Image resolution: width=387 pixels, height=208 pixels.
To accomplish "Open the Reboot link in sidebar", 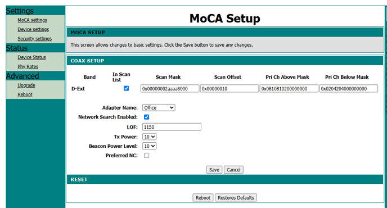I will tap(25, 94).
